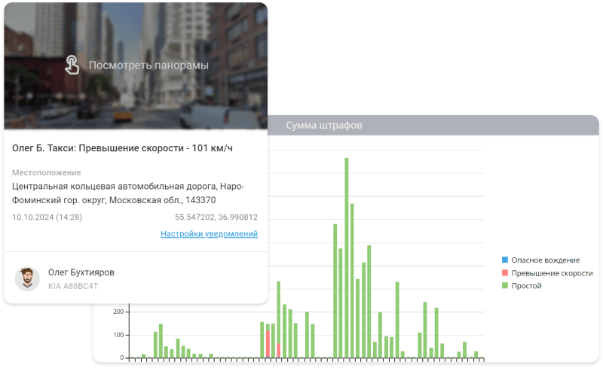The image size is (603, 368).
Task: Open the "Настройки уведомлений" link
Action: click(x=209, y=234)
